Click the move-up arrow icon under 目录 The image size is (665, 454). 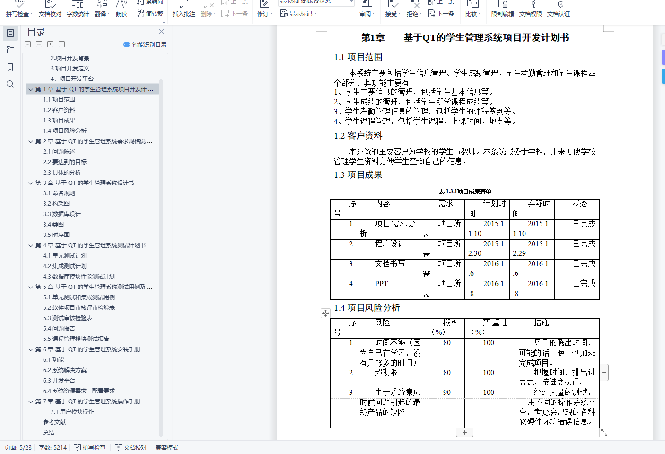click(39, 44)
